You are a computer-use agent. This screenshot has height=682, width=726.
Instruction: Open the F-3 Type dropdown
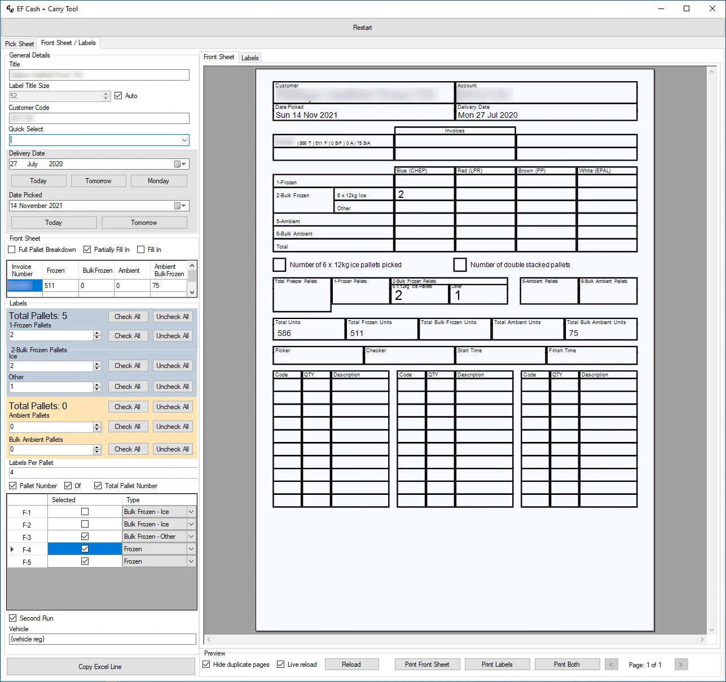click(x=191, y=537)
